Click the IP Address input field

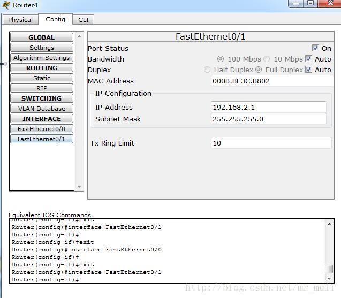(268, 107)
